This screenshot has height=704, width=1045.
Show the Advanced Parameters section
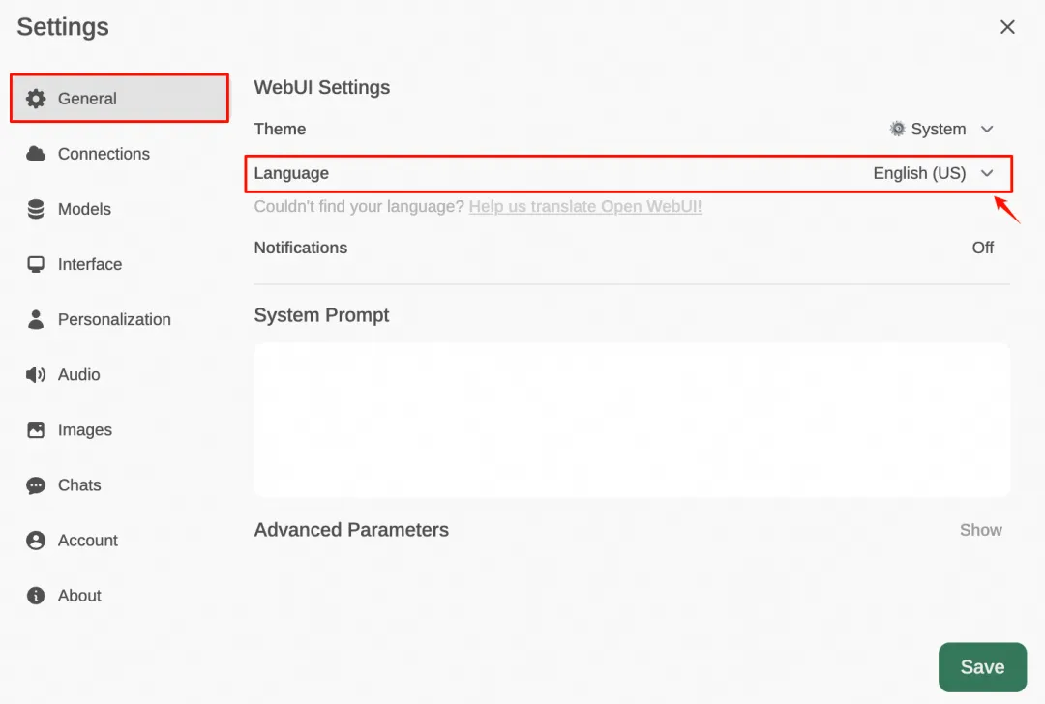pyautogui.click(x=980, y=530)
